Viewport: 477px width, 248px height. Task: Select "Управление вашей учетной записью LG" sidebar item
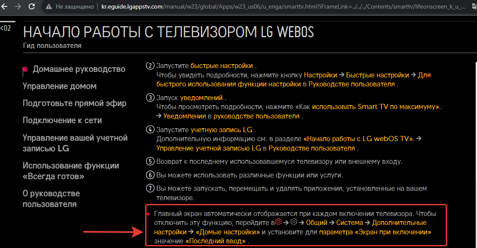pyautogui.click(x=75, y=143)
